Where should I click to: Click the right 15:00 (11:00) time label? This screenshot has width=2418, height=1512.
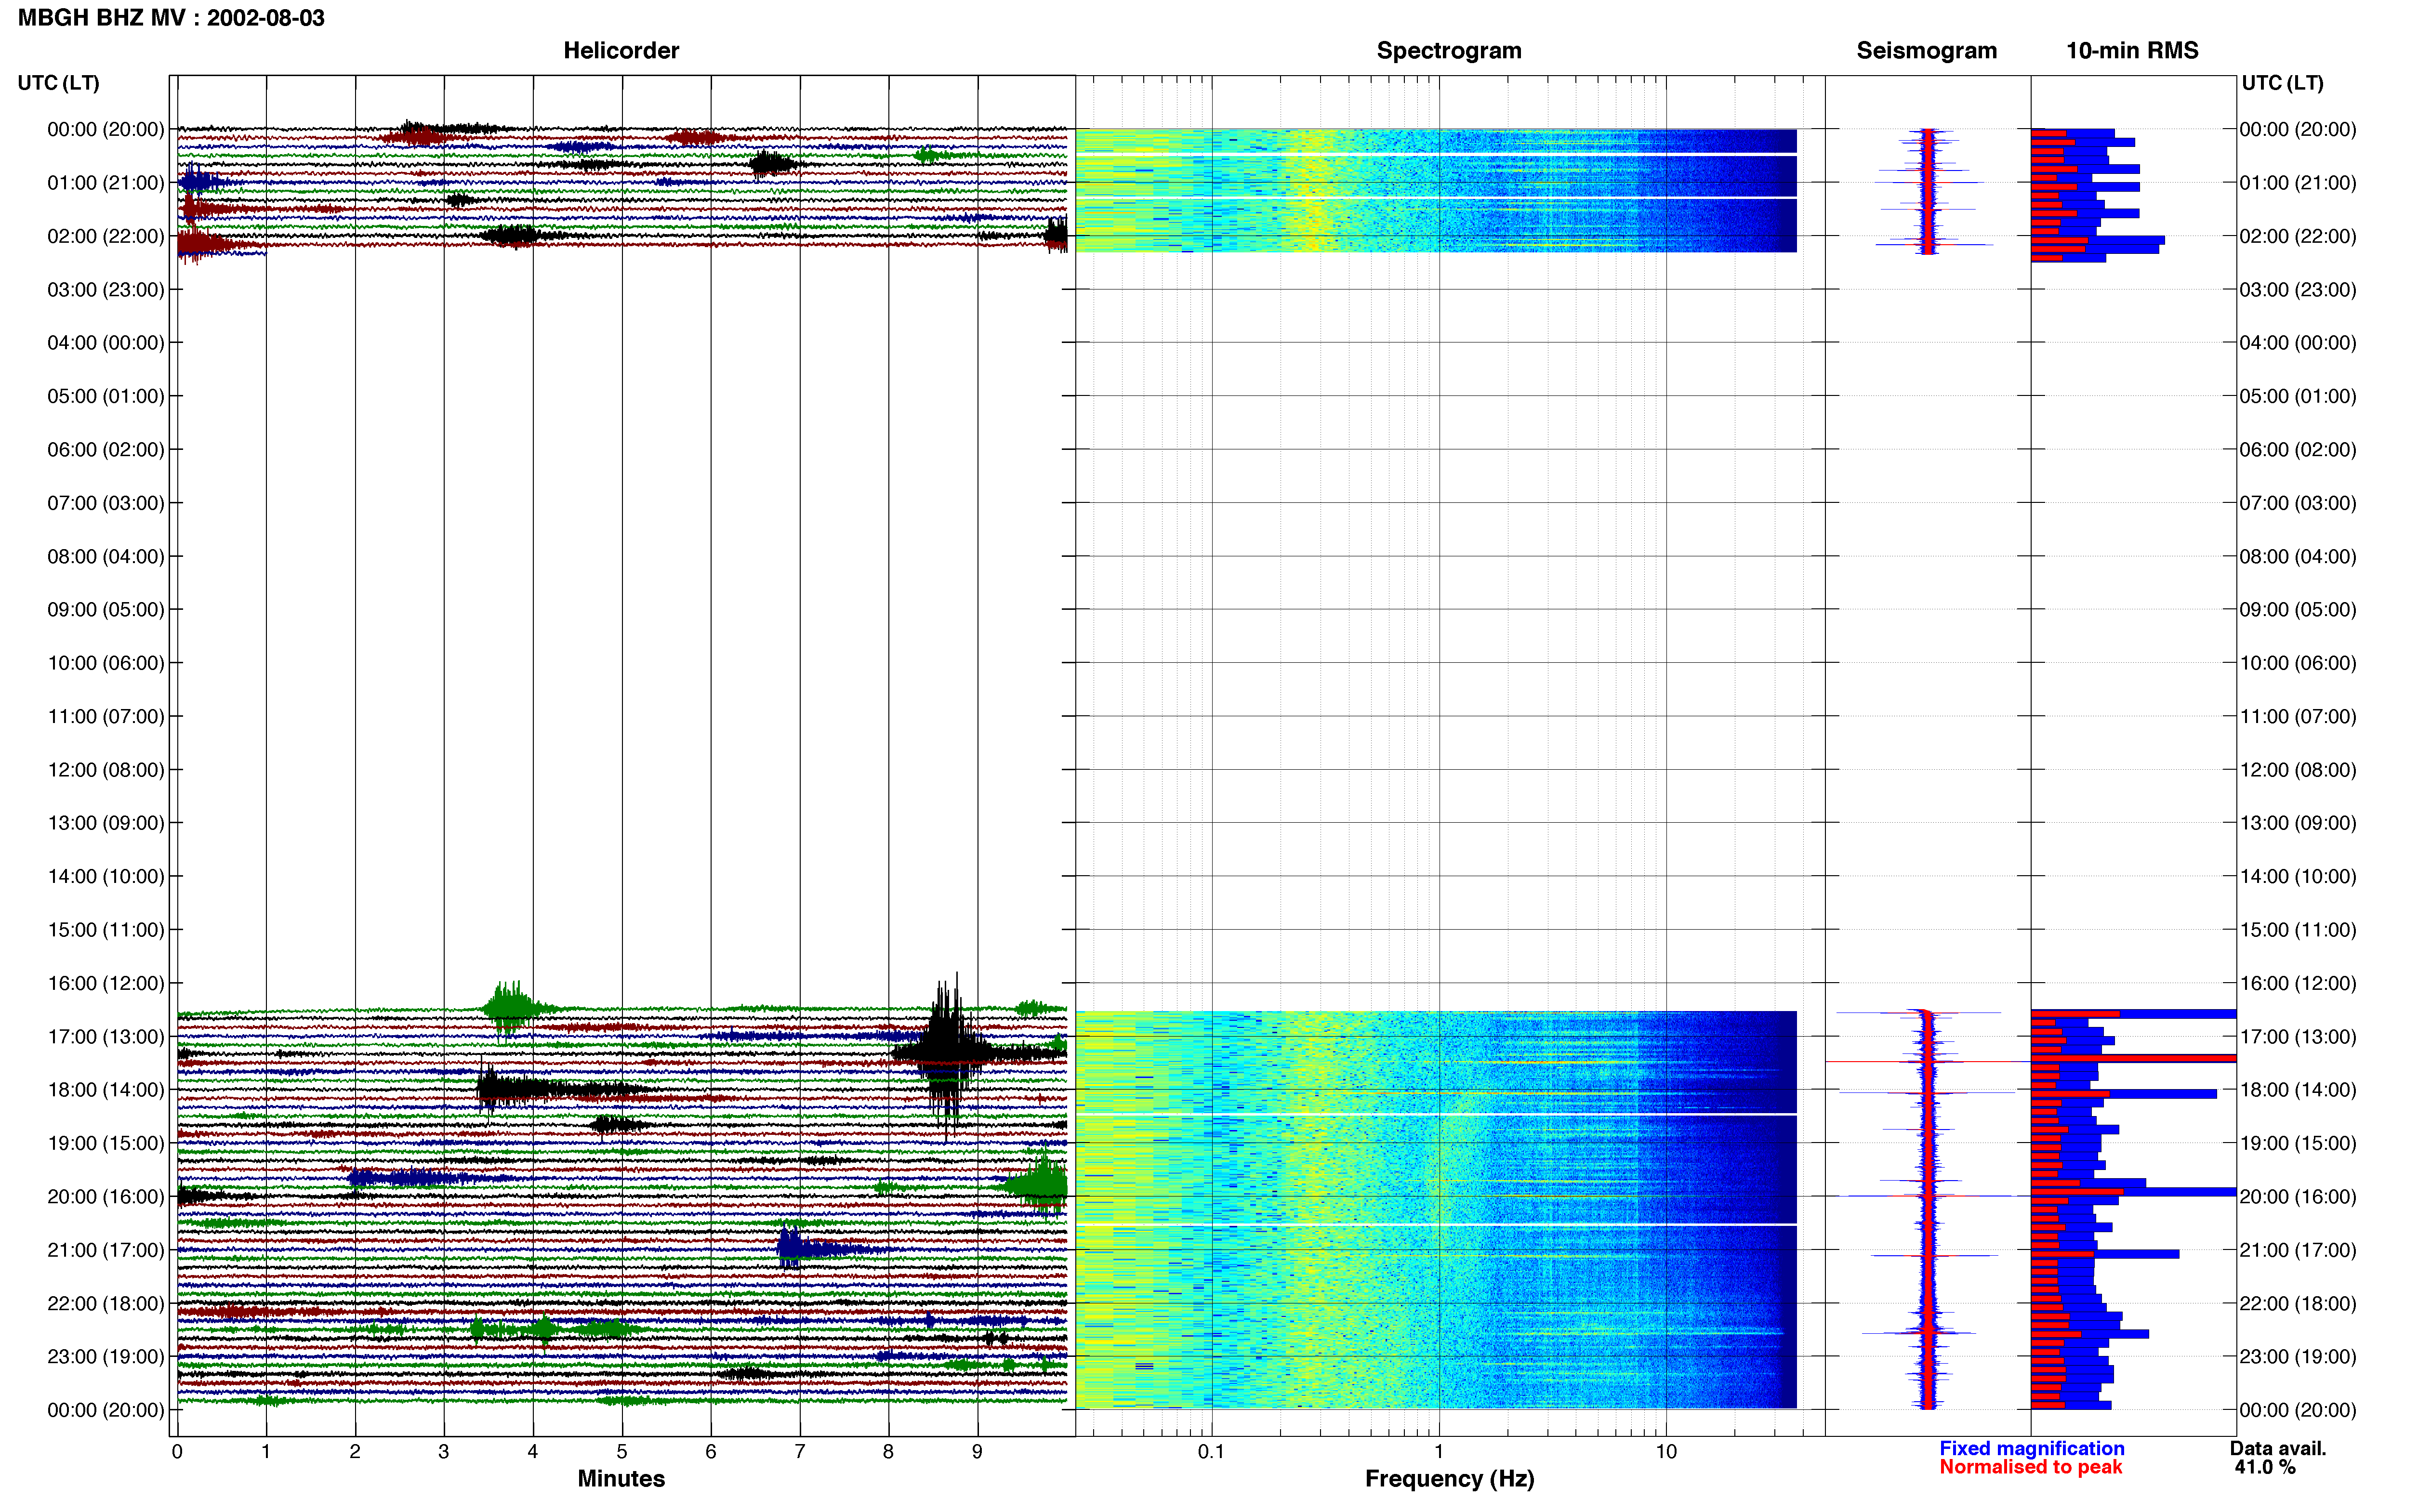pyautogui.click(x=2298, y=930)
